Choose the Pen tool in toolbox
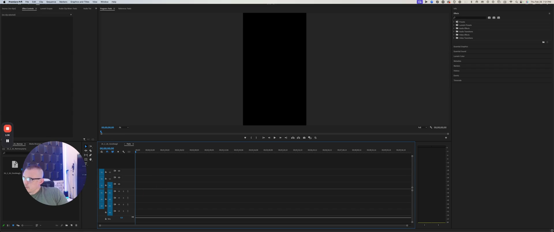 91,155
